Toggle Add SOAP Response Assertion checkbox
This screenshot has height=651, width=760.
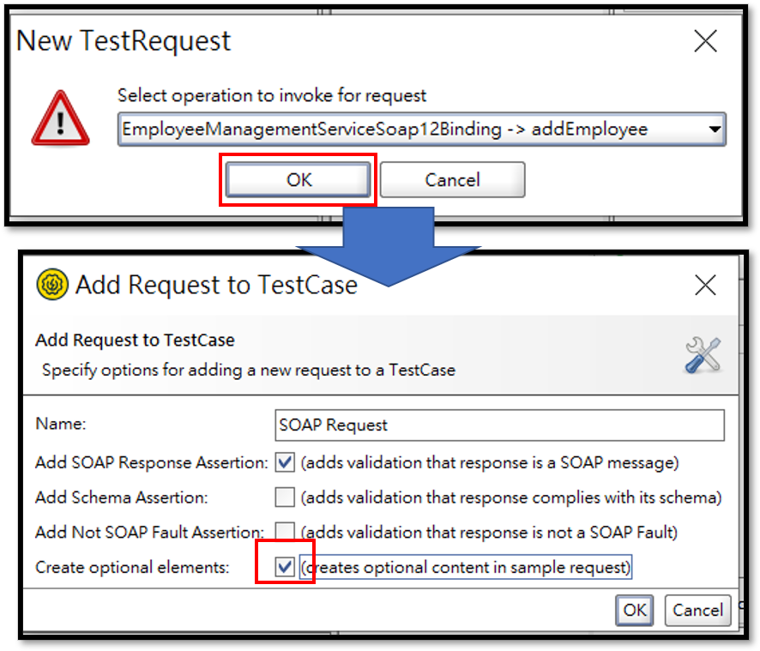(285, 463)
